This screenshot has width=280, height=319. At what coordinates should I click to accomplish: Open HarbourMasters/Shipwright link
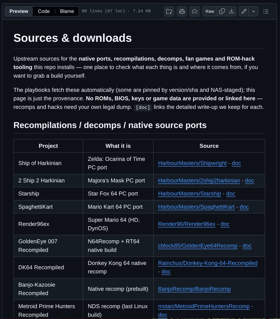coord(192,163)
